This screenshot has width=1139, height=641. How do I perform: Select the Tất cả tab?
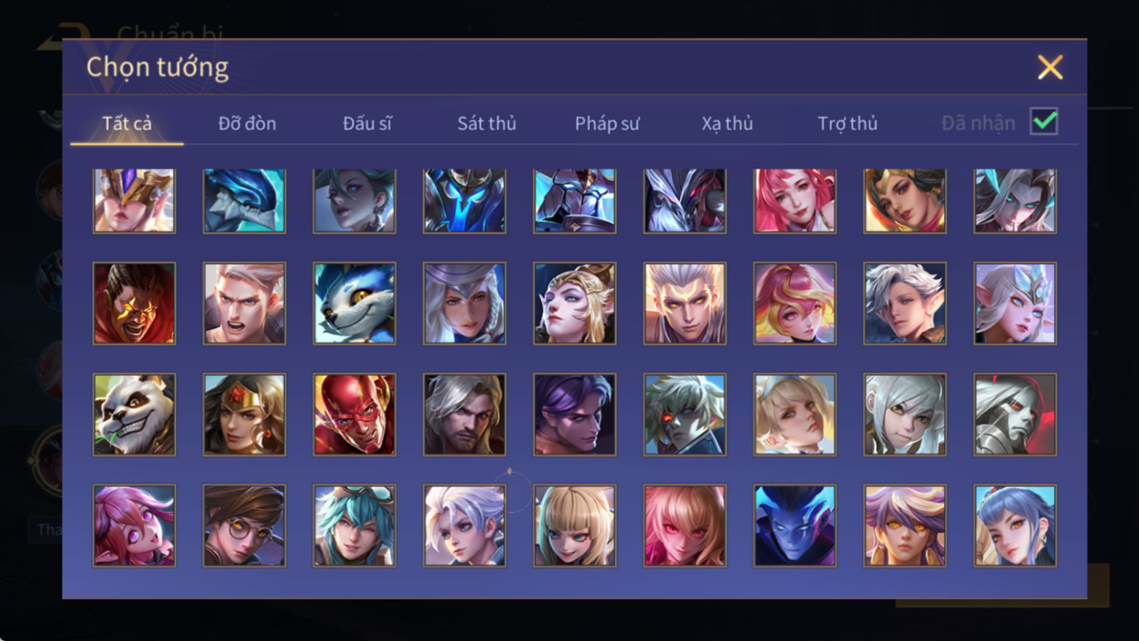click(127, 123)
